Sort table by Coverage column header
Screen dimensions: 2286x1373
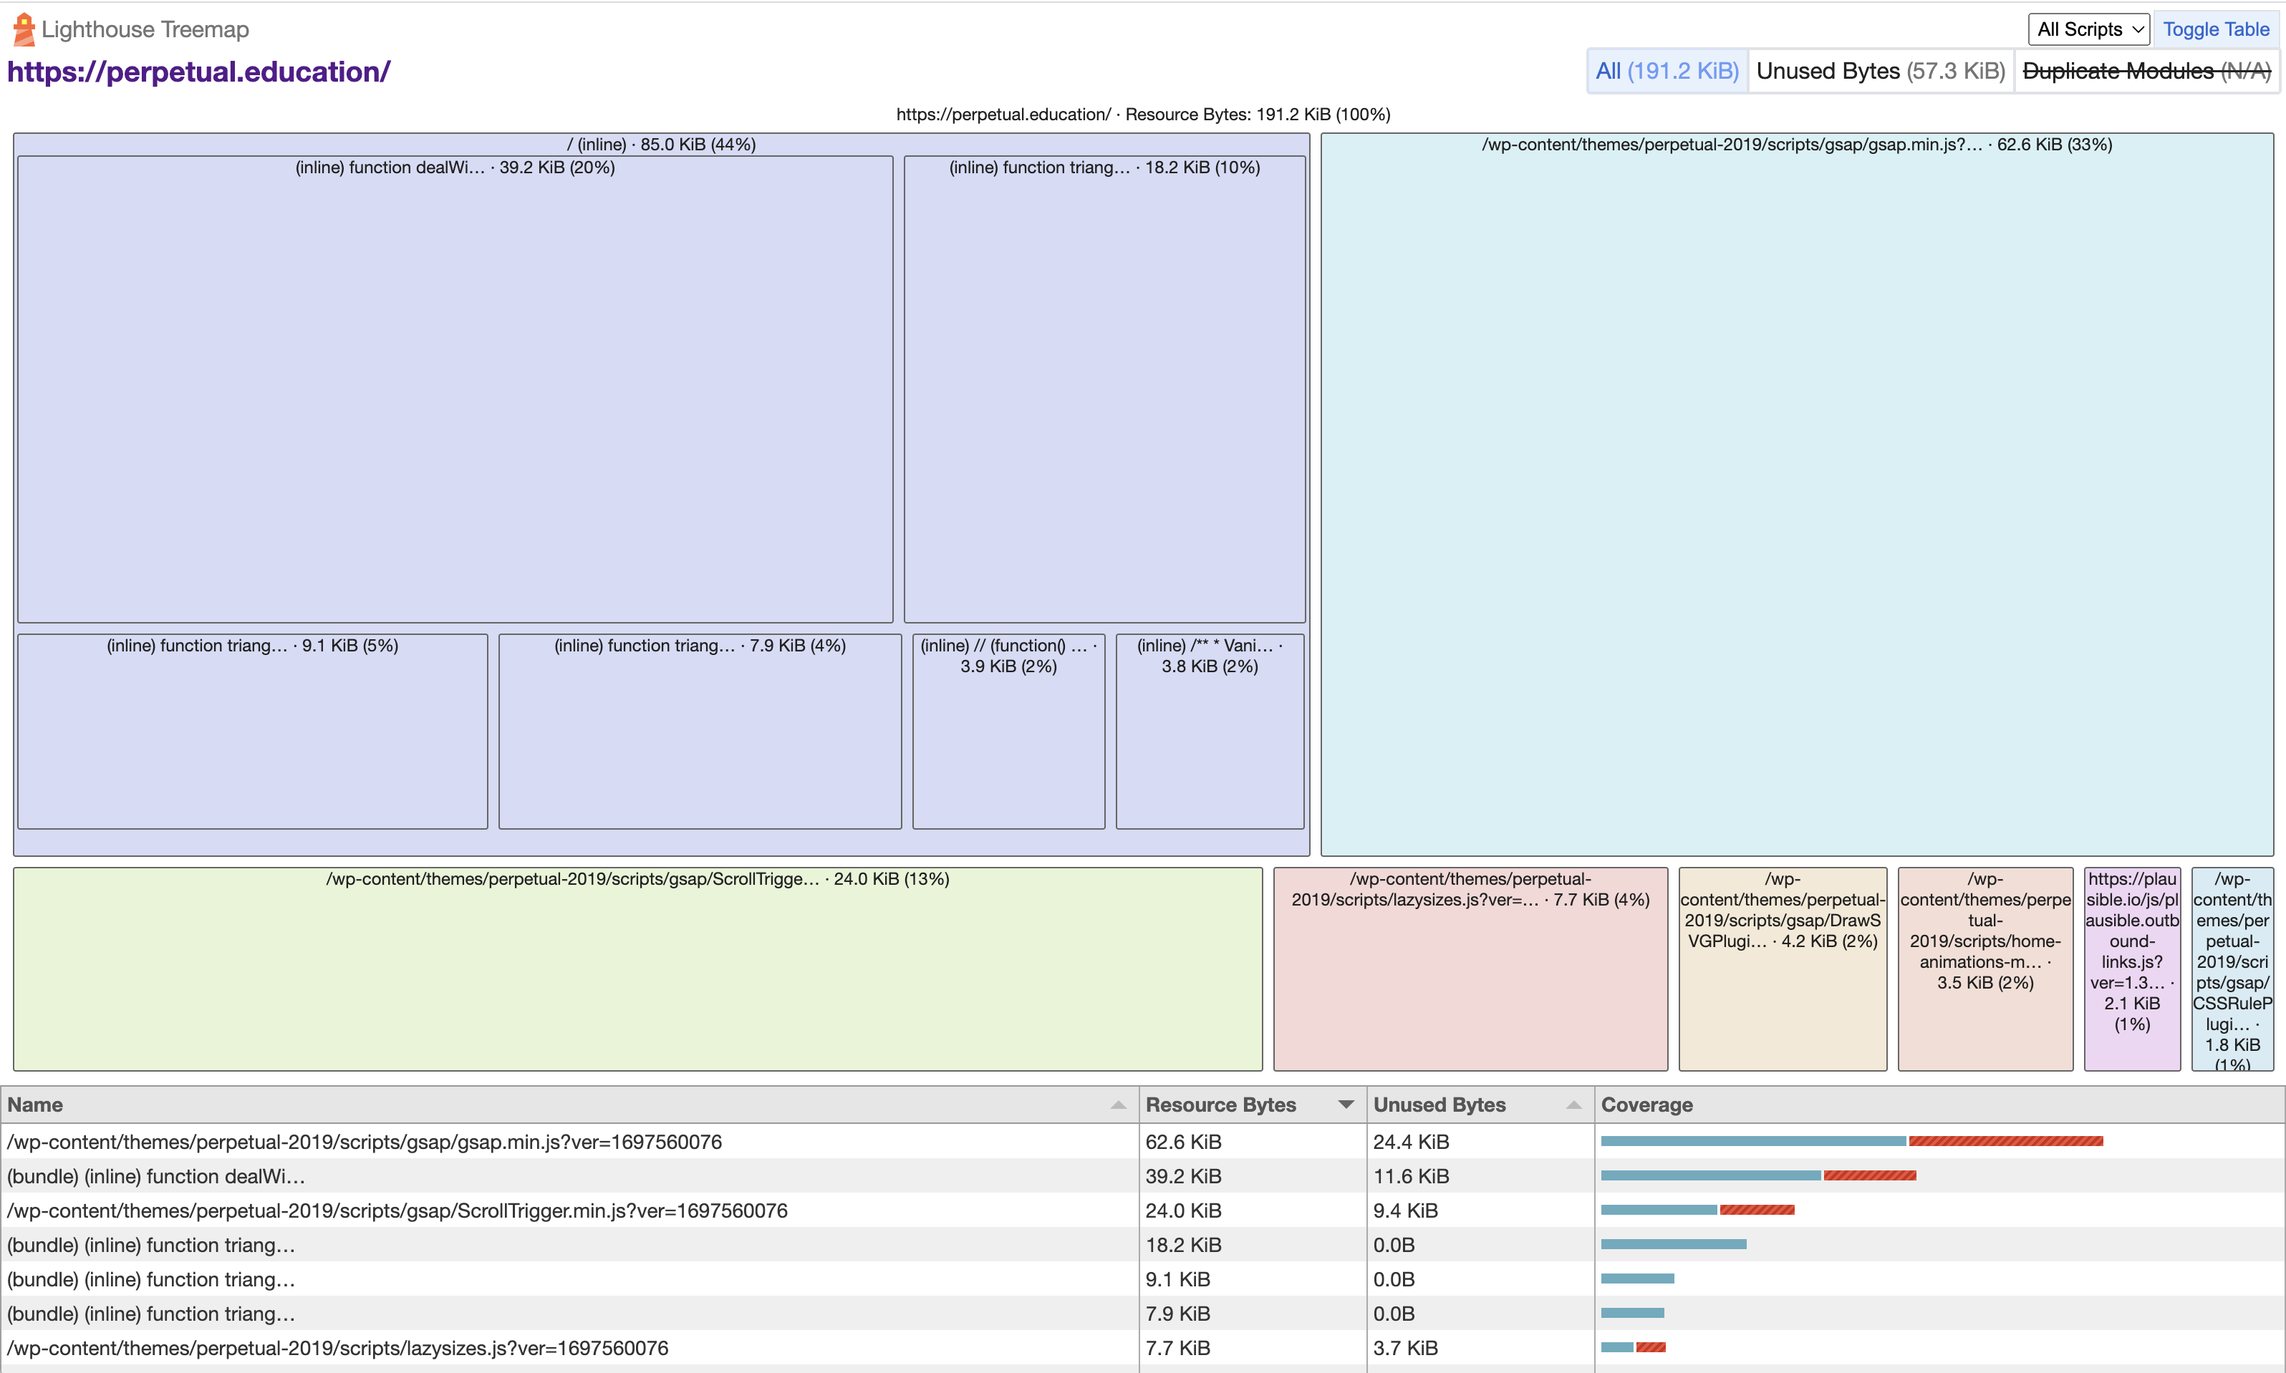[1646, 1105]
